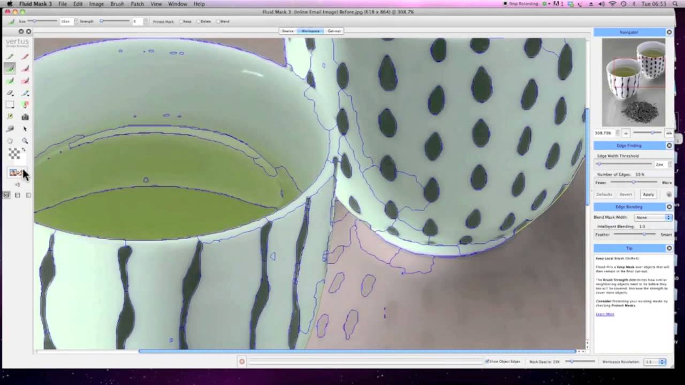
Task: Open the Learn More link in Tip
Action: (605, 314)
